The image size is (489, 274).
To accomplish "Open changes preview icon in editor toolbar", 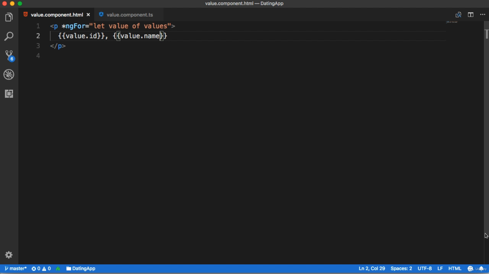I will coord(459,15).
